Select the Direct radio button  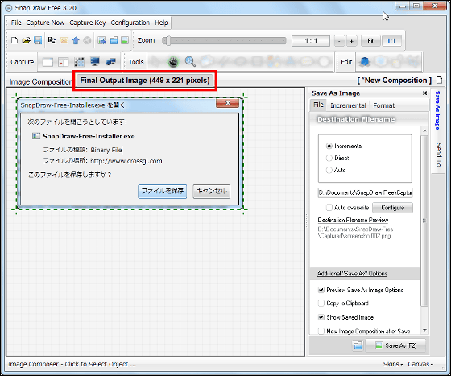(x=329, y=158)
